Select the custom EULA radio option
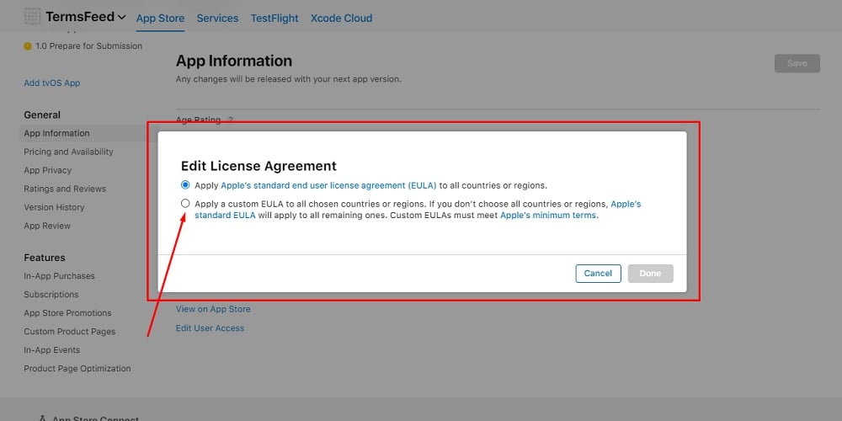 (185, 204)
